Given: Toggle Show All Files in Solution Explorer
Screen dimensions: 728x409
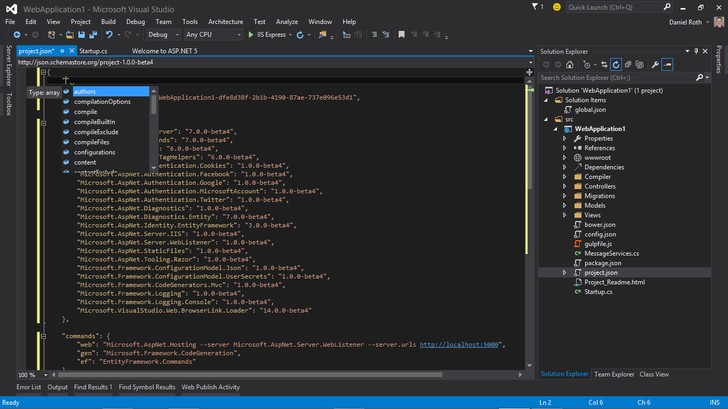Looking at the screenshot, I should (x=640, y=64).
